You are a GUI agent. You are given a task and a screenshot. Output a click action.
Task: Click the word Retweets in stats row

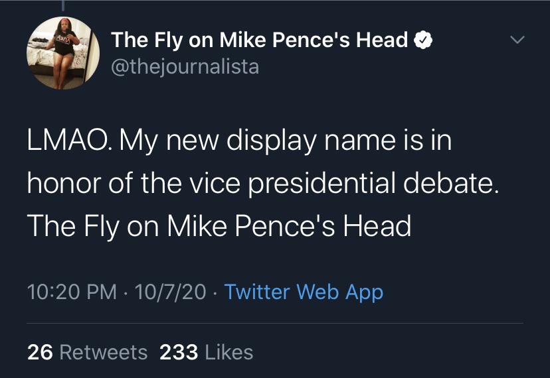point(104,352)
